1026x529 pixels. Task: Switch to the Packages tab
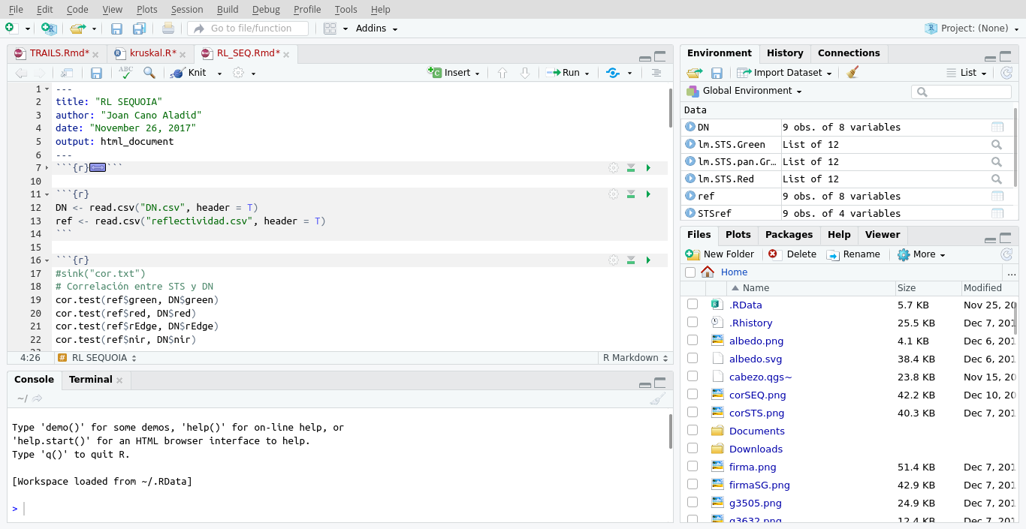789,235
